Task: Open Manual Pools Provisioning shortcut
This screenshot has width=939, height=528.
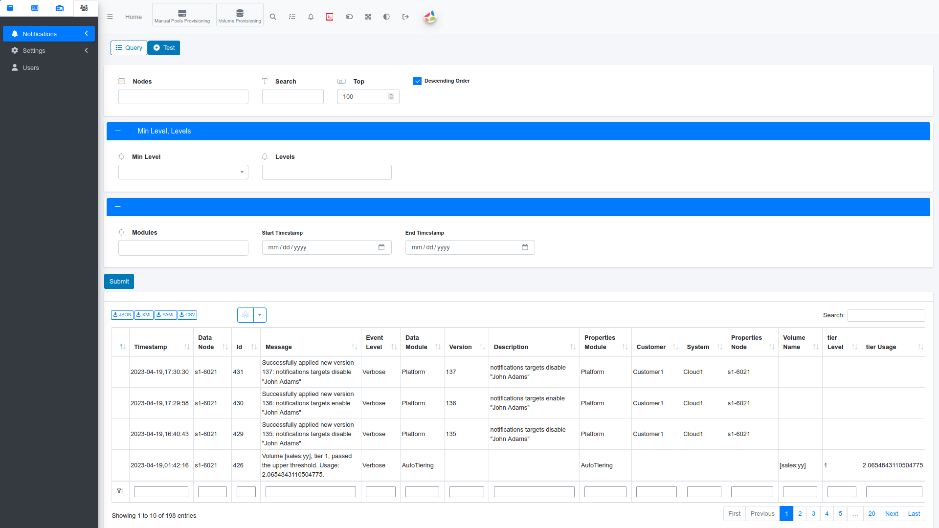Action: (x=182, y=15)
